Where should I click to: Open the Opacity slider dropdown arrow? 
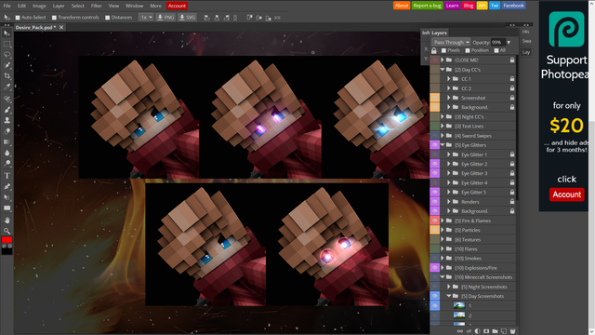pos(509,42)
